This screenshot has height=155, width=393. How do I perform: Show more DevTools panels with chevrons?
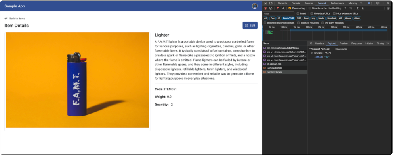point(361,3)
